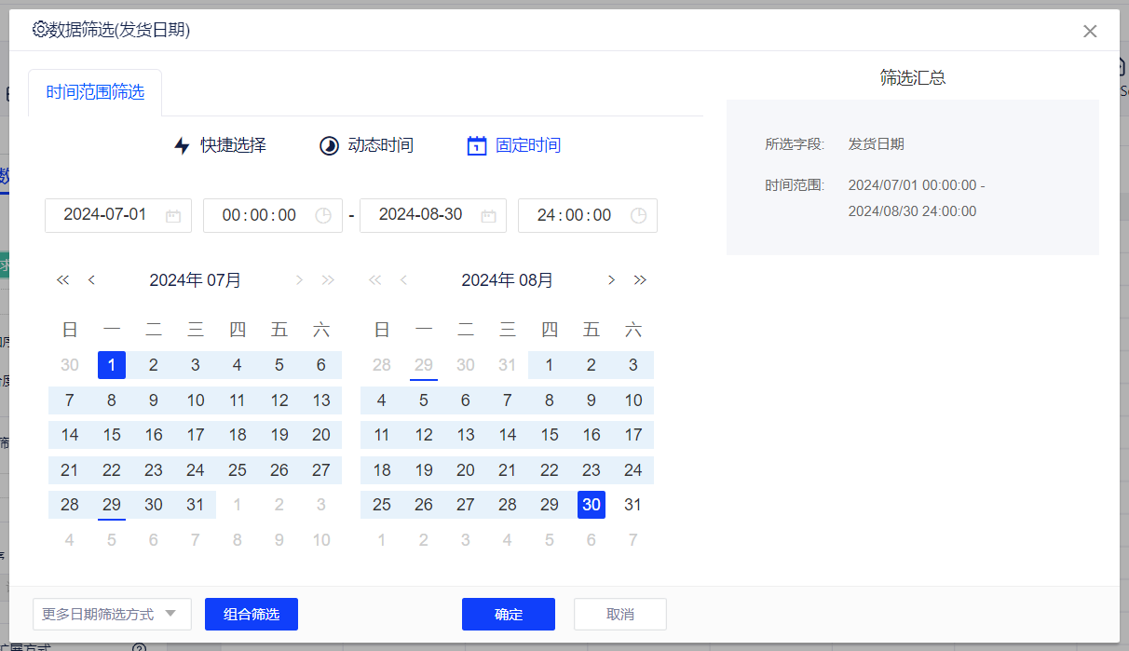The height and width of the screenshot is (651, 1129).
Task: Open the 更多日期筛选方式 dropdown
Action: pyautogui.click(x=112, y=615)
